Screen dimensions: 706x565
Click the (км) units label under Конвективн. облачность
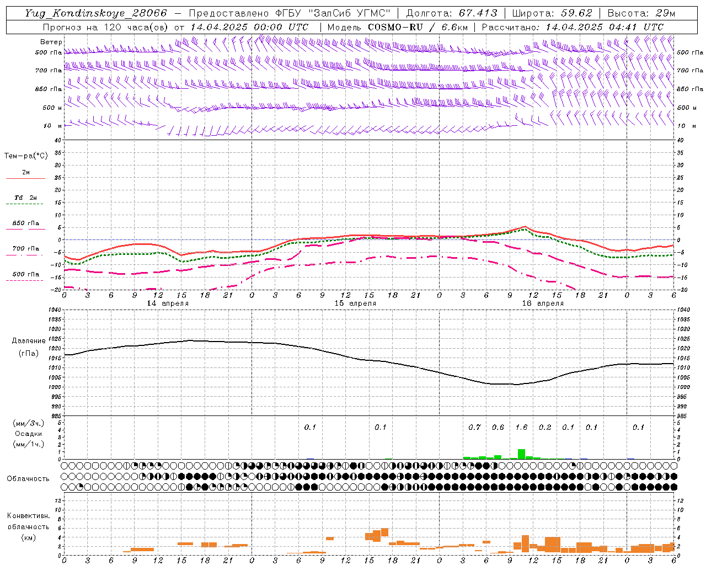[x=28, y=537]
